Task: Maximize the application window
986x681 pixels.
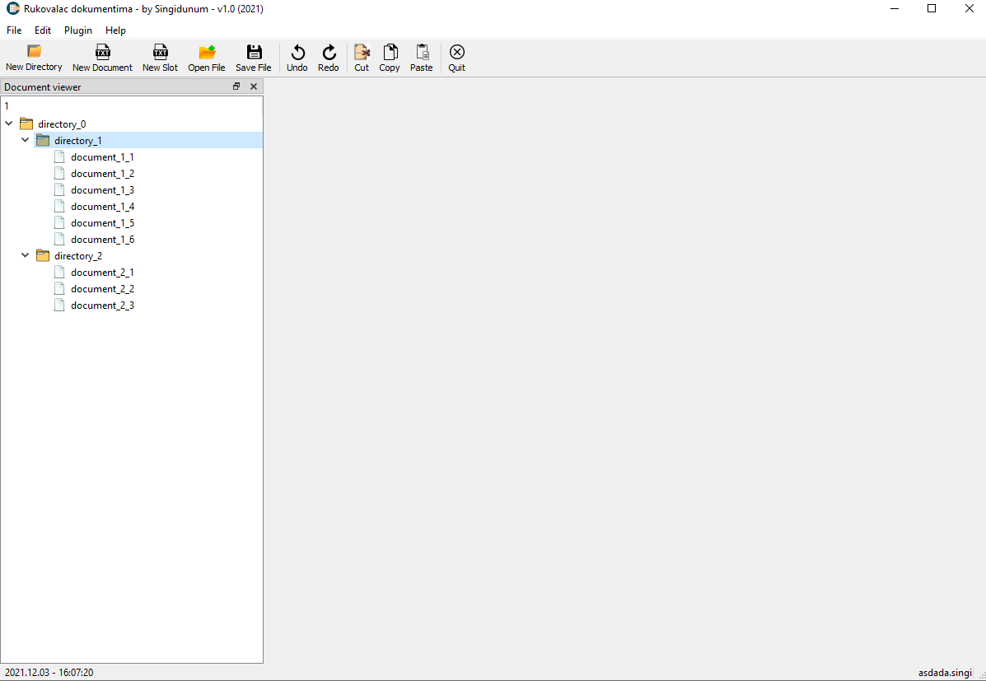Action: point(932,9)
